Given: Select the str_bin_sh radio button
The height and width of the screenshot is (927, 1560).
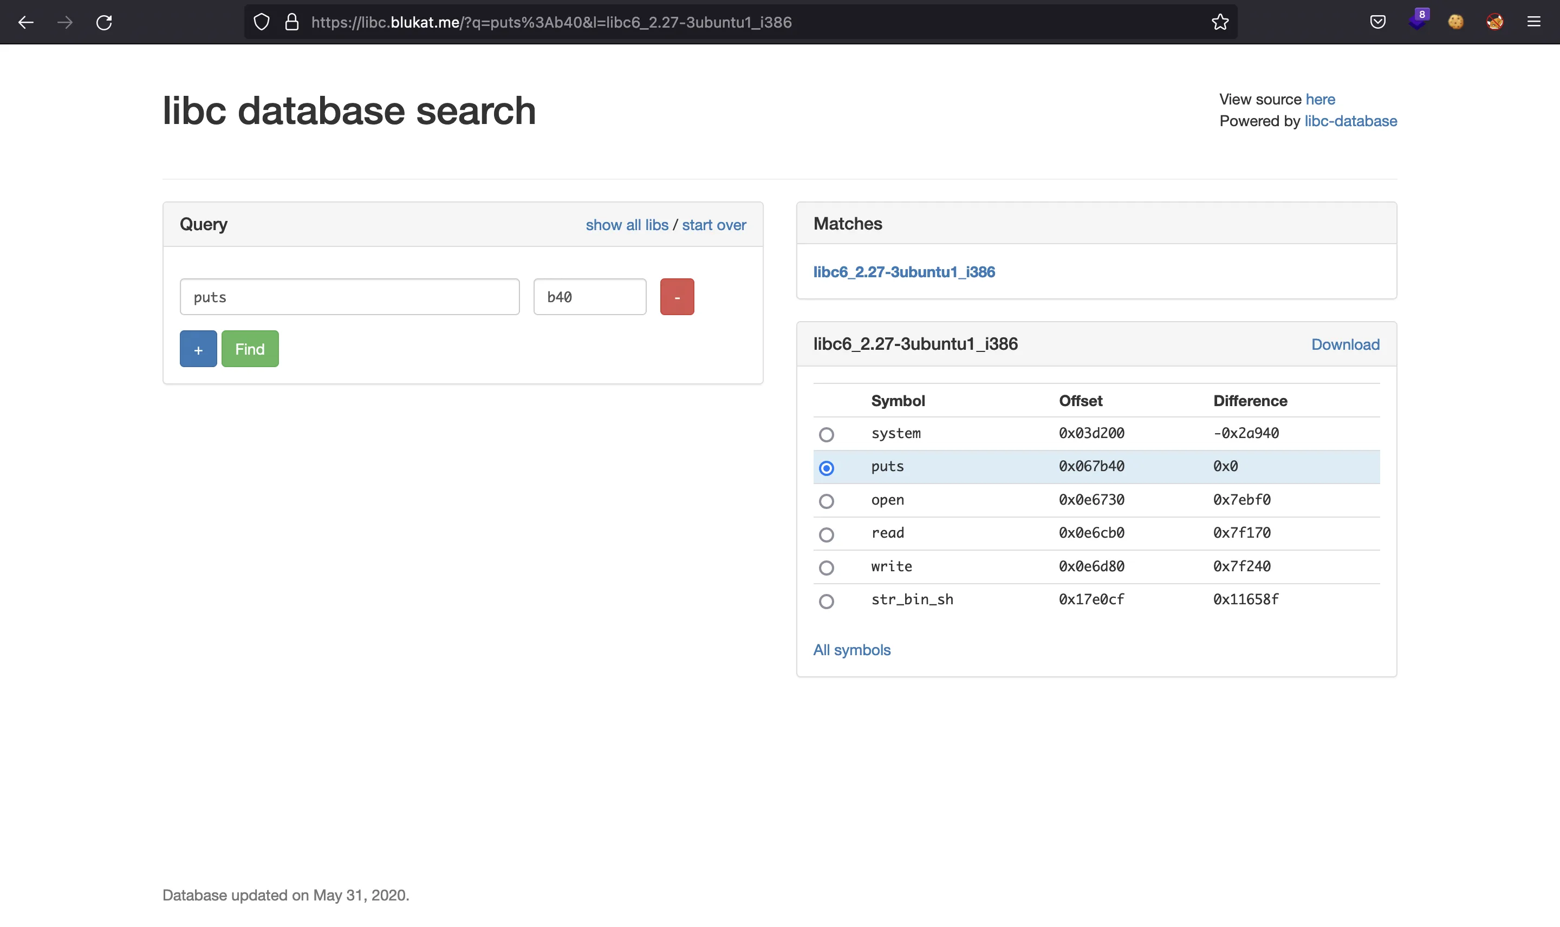Looking at the screenshot, I should 827,600.
